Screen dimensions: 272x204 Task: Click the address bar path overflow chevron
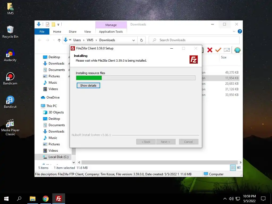[x=70, y=40]
